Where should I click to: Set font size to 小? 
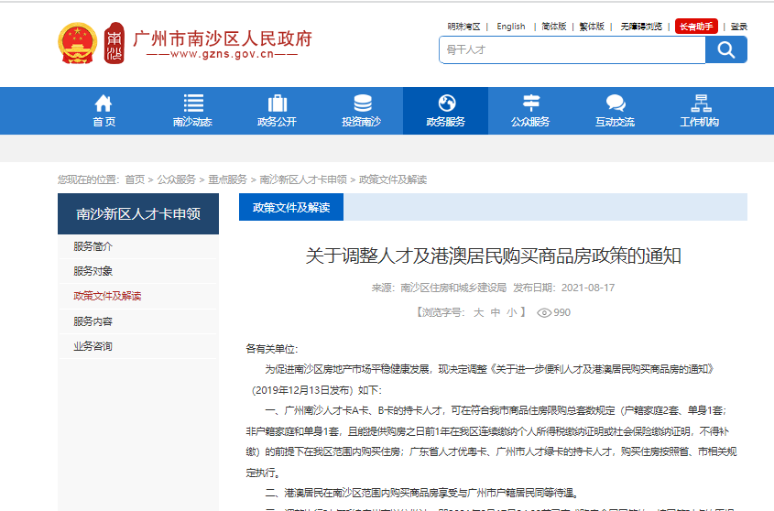pos(511,312)
